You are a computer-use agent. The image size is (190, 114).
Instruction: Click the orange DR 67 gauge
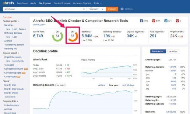click(73, 36)
